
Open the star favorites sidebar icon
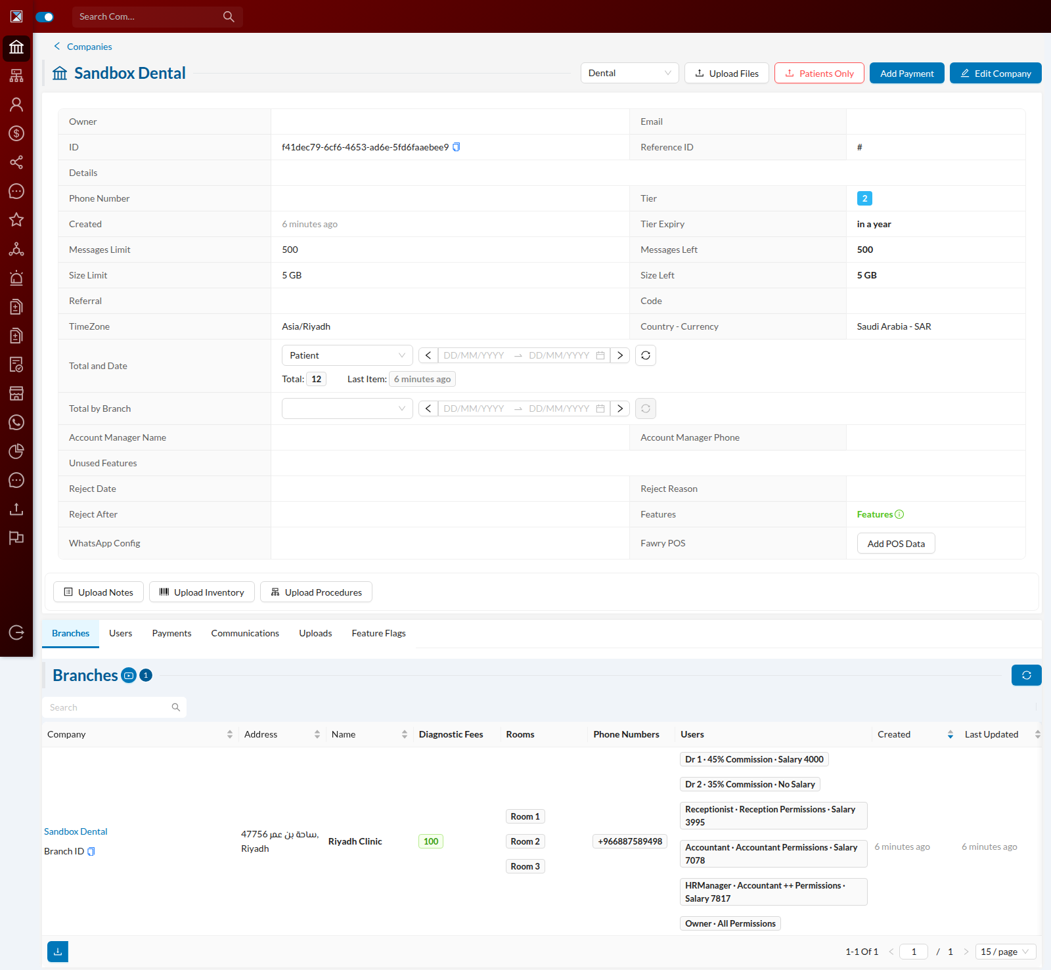pos(16,220)
